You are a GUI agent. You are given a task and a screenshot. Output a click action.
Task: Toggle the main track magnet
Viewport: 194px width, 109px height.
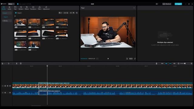162,64
